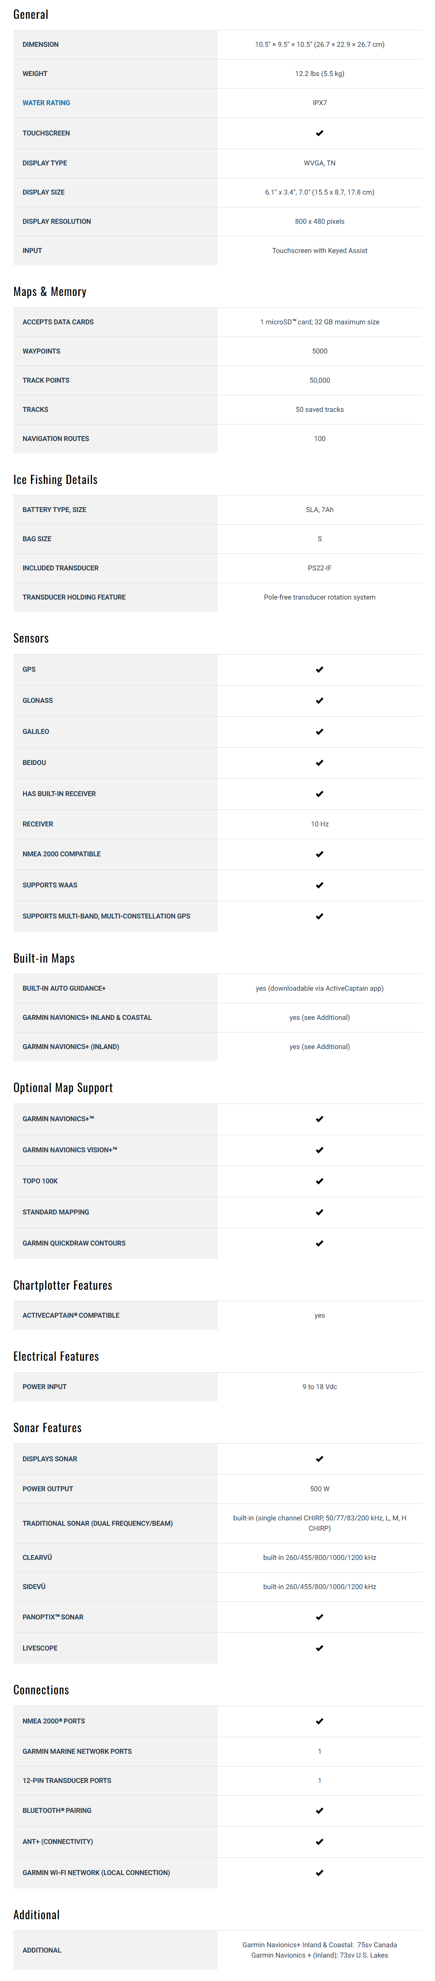Click checkmark beside NMEA 2000 Compatible
Viewport: 435px width, 1981px height.
pyautogui.click(x=319, y=854)
